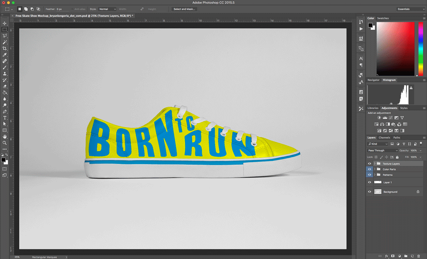The width and height of the screenshot is (427, 259).
Task: Open the blending mode dropdown showing Pass Through
Action: [x=383, y=150]
